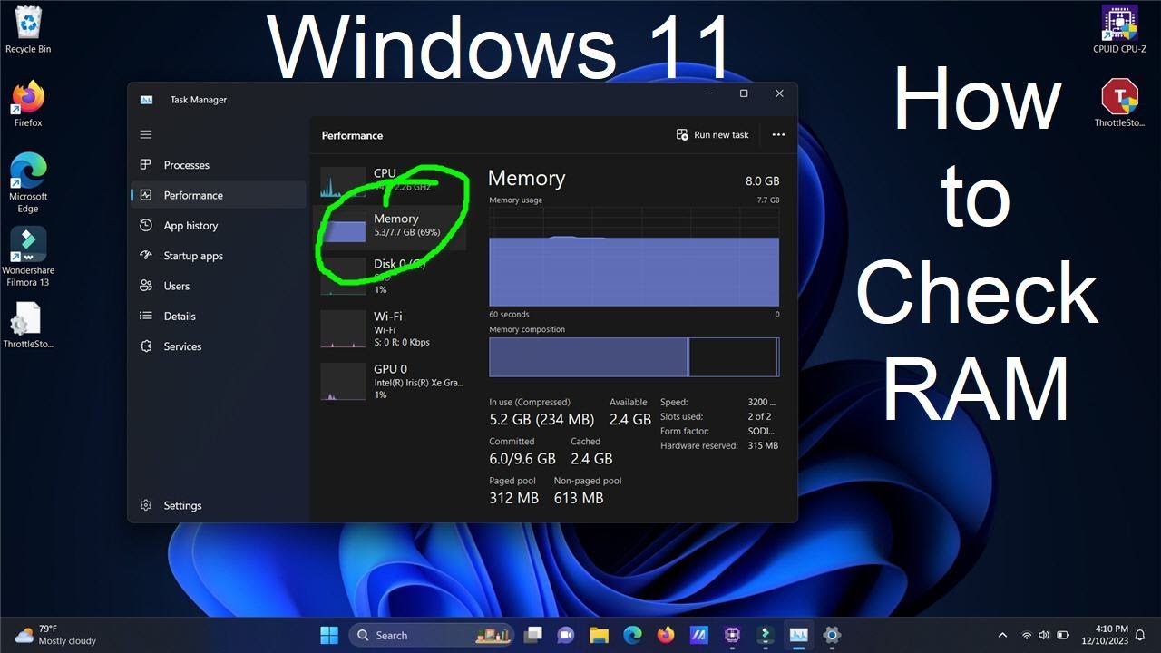Select the GPU 0 resource entry

[390, 381]
